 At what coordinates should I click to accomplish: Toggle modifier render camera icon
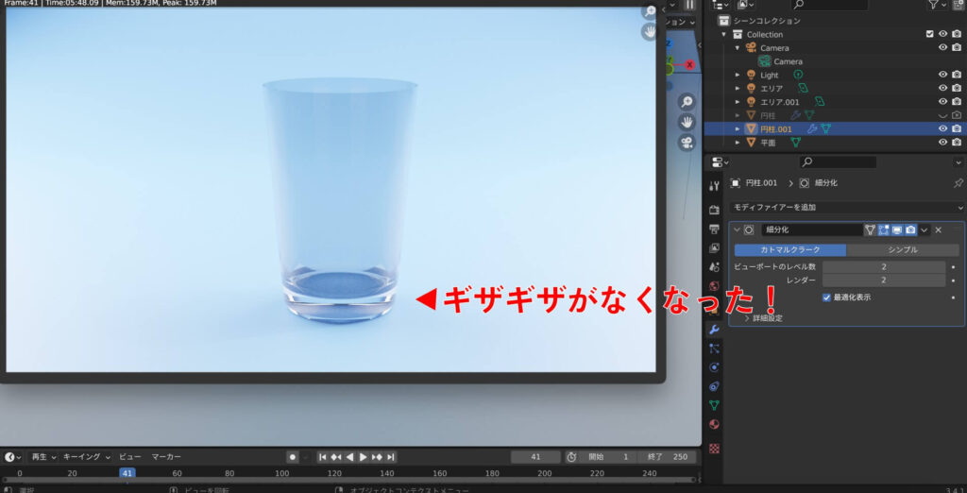click(910, 229)
